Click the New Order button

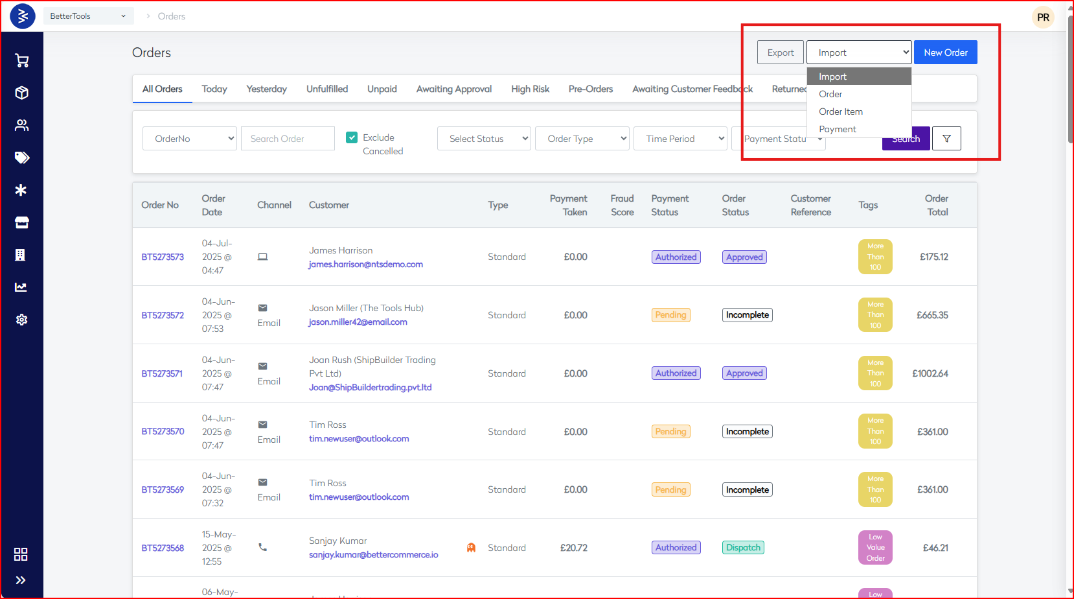tap(945, 53)
